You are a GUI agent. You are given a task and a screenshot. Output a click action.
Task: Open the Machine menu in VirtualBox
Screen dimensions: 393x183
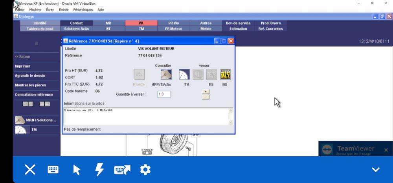point(35,9)
